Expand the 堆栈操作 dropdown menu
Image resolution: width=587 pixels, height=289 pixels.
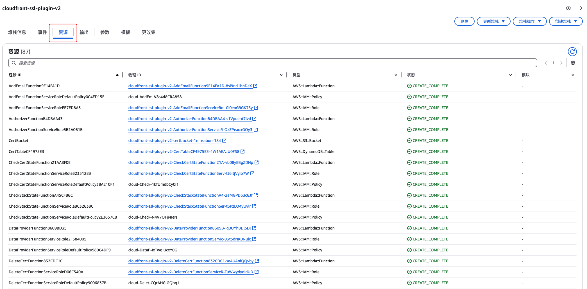[x=529, y=21]
